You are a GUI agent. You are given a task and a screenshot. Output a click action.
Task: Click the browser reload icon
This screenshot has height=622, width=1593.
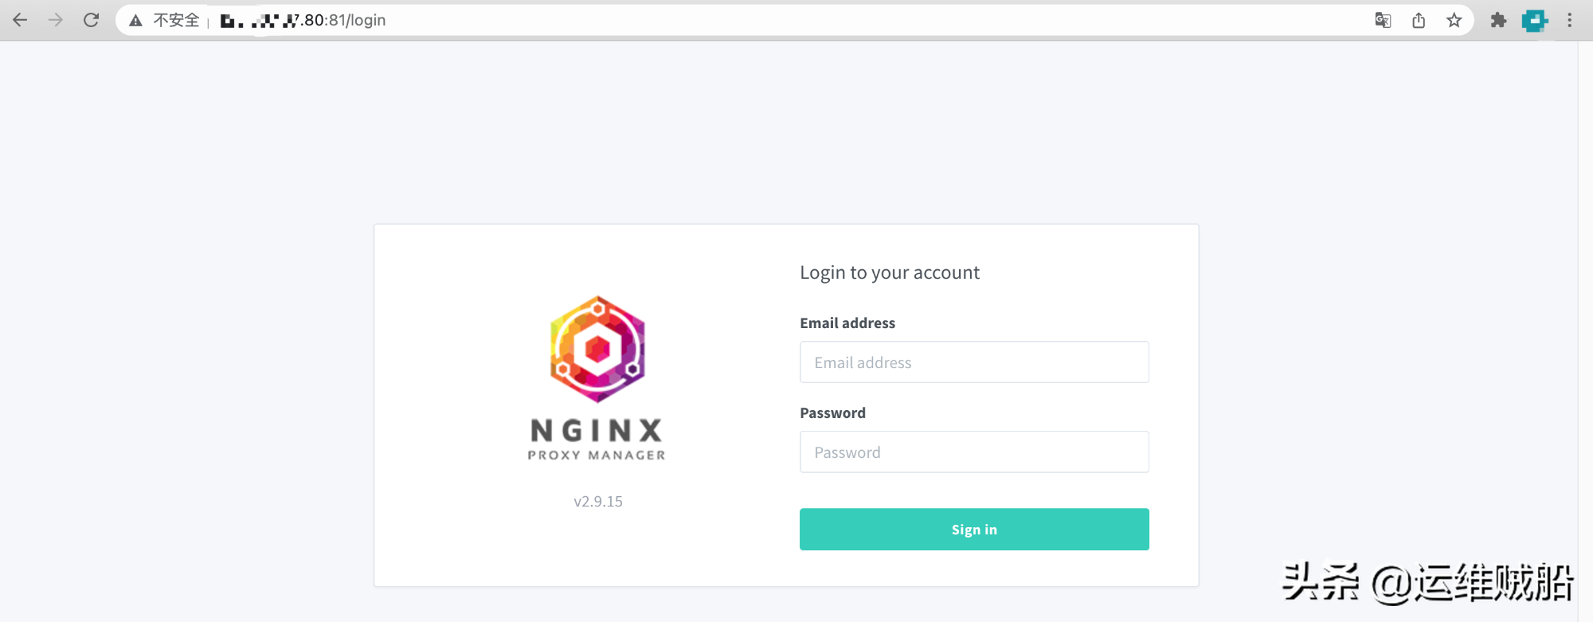(x=90, y=20)
